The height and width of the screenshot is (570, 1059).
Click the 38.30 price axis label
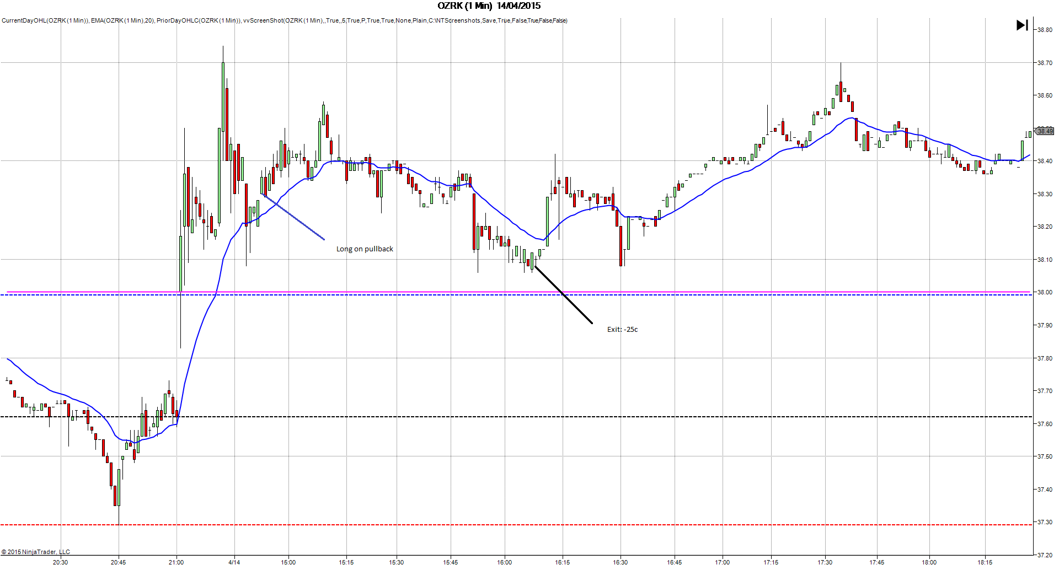[1045, 194]
